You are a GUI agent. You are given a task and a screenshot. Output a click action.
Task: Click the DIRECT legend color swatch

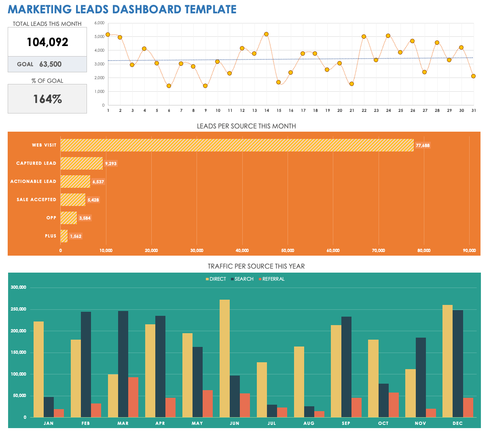click(x=207, y=279)
